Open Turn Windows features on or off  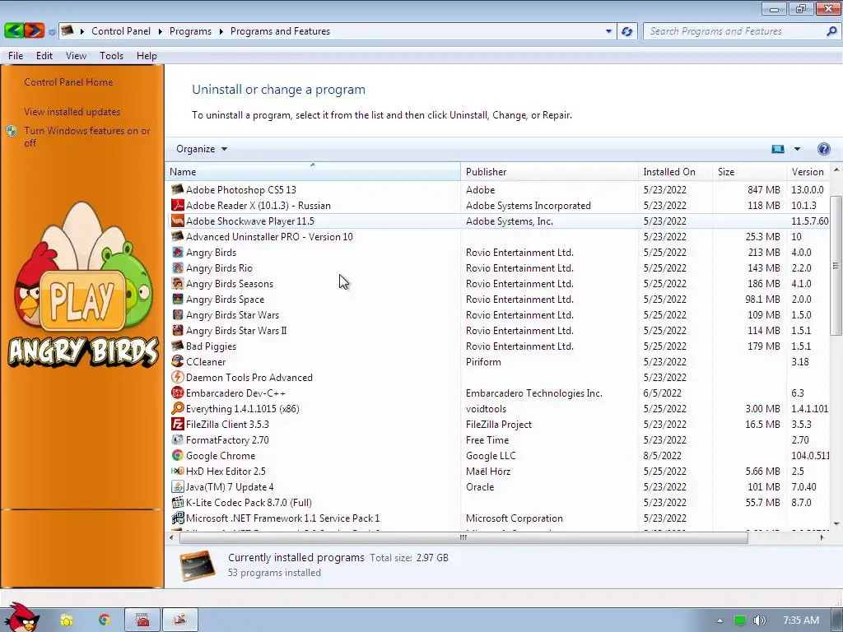pyautogui.click(x=87, y=137)
